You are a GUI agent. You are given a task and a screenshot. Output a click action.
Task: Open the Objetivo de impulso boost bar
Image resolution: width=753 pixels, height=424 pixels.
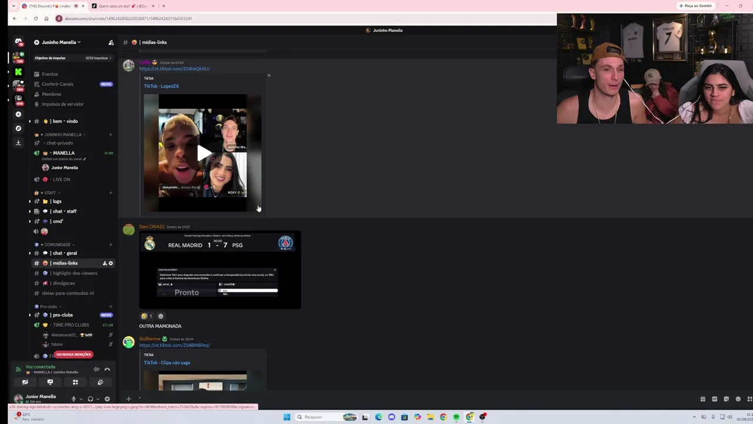coord(74,58)
